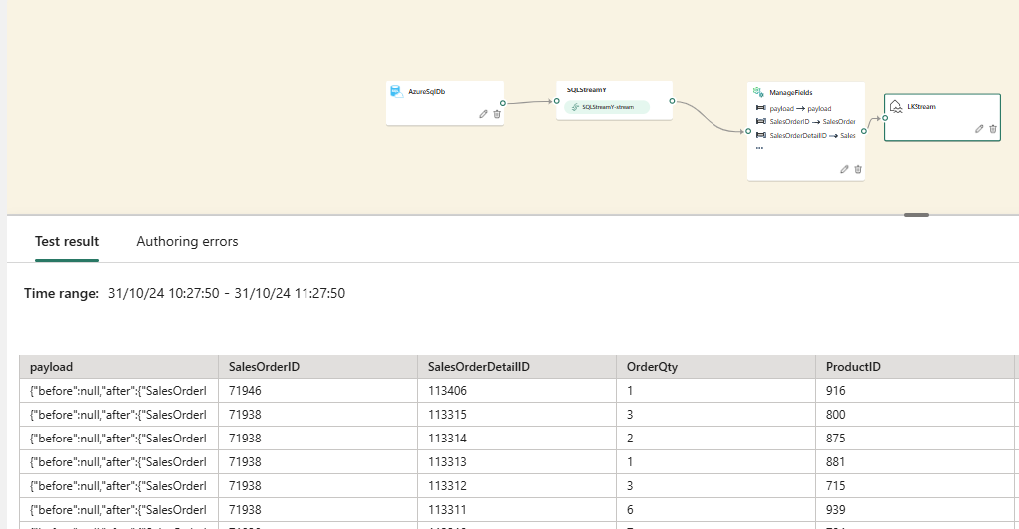Click ProductID cell 800
Screen dimensions: 1019x529
click(x=916, y=414)
